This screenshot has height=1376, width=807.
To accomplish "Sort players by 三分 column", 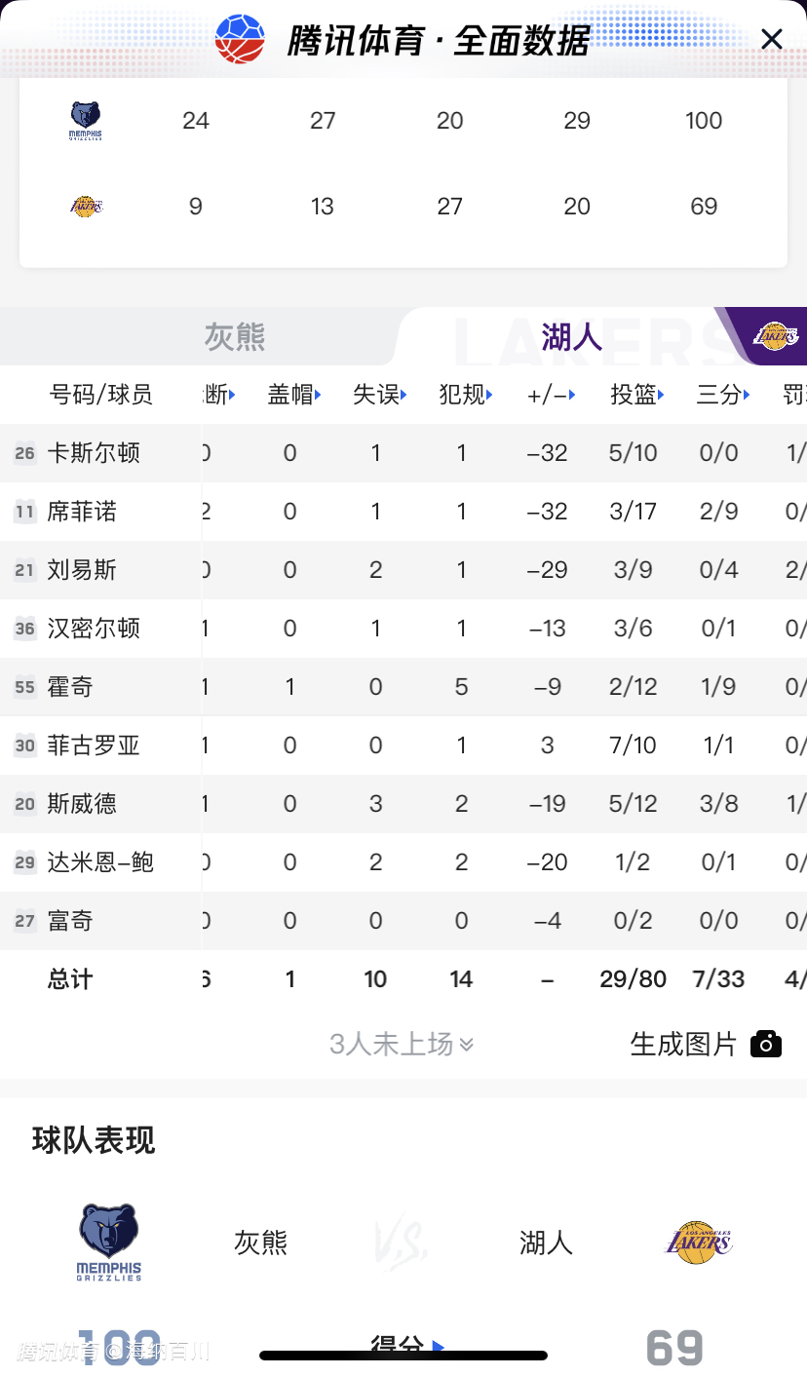I will tap(723, 395).
